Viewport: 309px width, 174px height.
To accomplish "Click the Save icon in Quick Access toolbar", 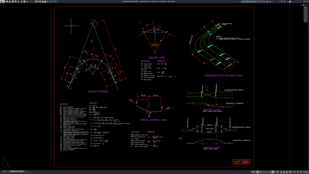I will coord(13,1).
